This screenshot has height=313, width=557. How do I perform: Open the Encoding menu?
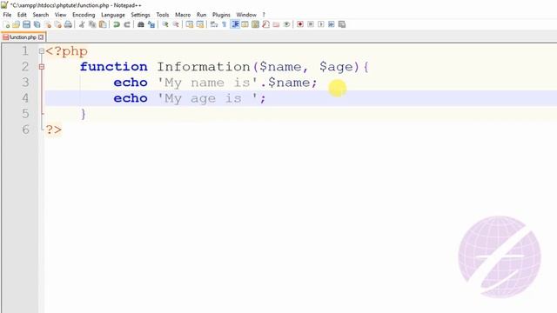tap(84, 15)
